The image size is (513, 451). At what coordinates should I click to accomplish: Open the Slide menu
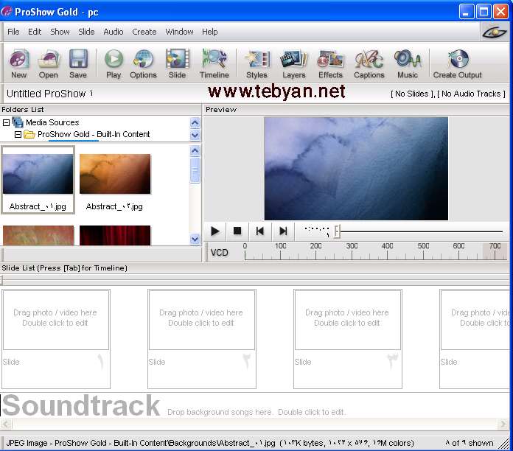86,32
